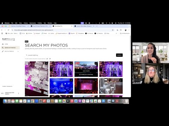Click the browser address bar
The image size is (169, 126).
point(63,30)
